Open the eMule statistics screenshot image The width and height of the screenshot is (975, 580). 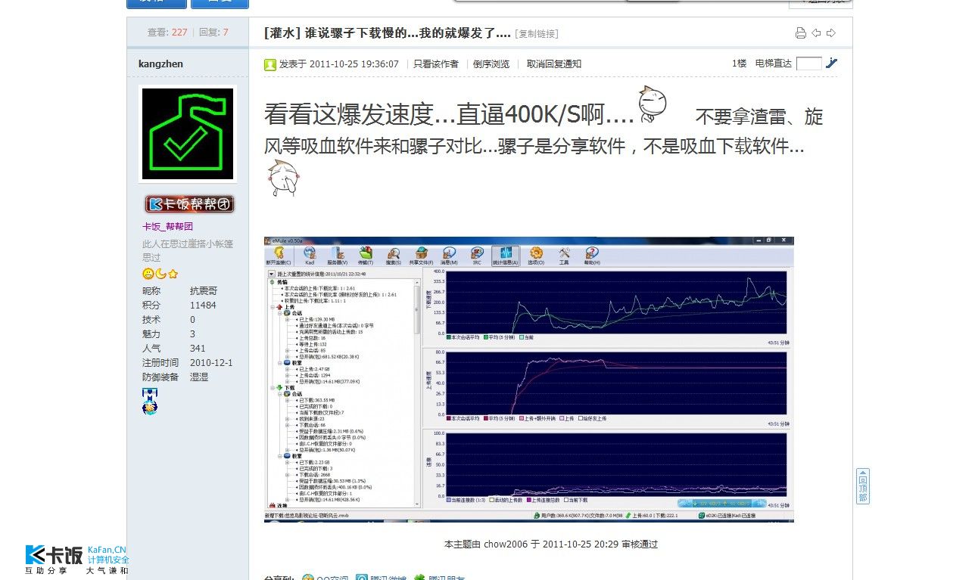click(528, 379)
